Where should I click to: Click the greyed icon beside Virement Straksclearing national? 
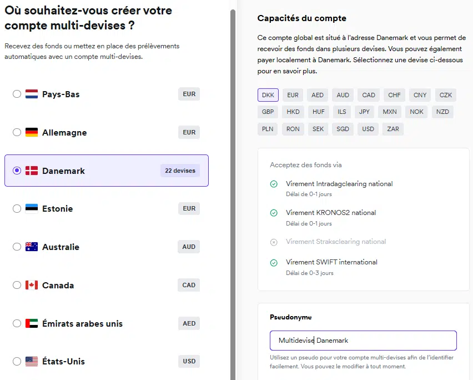point(274,241)
